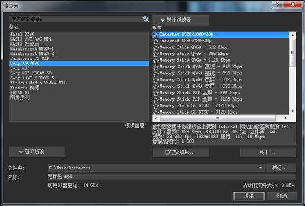
Task: Select the Sony MXF format row
Action: pos(79,68)
